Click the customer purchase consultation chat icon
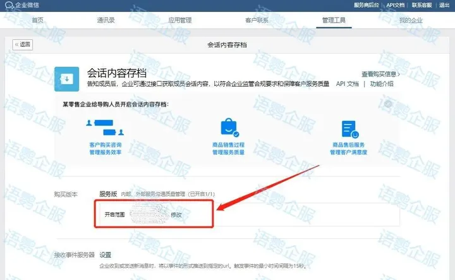Viewport: 455px width, 280px height. pos(104,130)
